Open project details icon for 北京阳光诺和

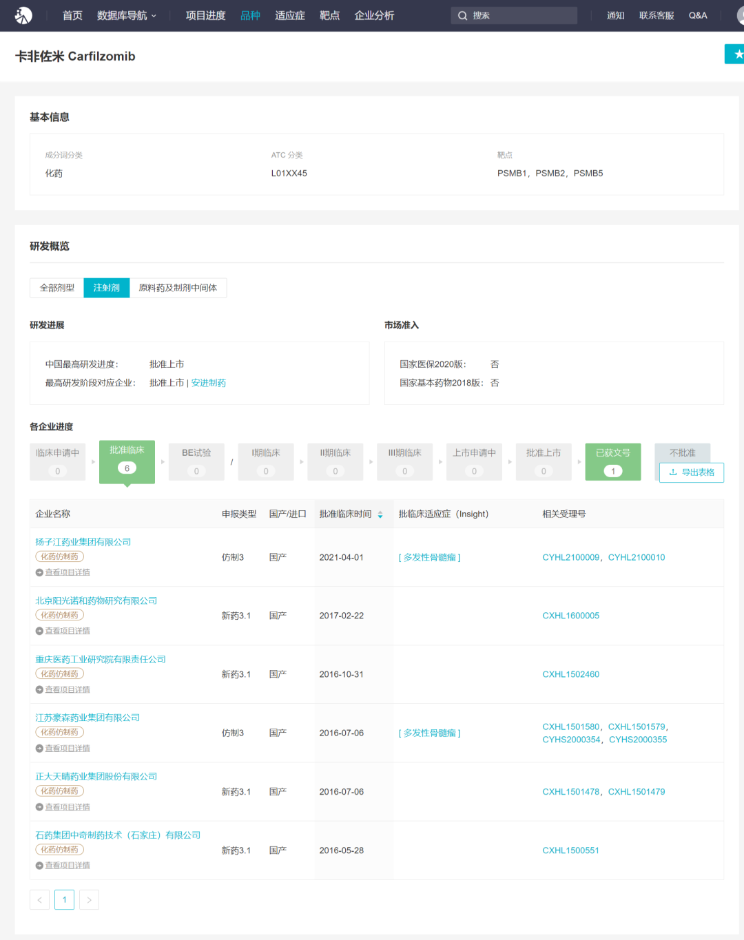point(39,631)
